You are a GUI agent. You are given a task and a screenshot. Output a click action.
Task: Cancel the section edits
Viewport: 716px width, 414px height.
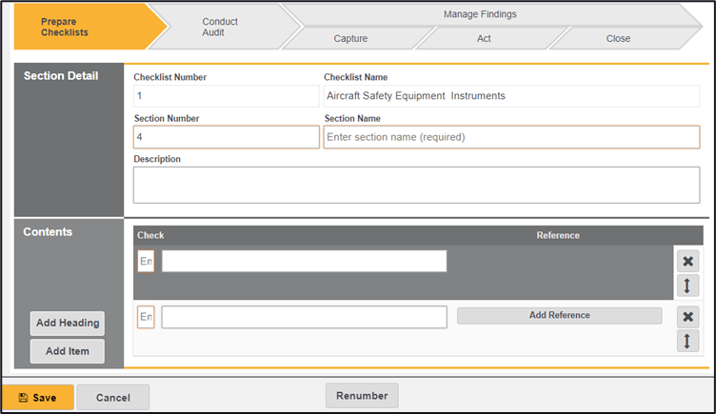(112, 397)
